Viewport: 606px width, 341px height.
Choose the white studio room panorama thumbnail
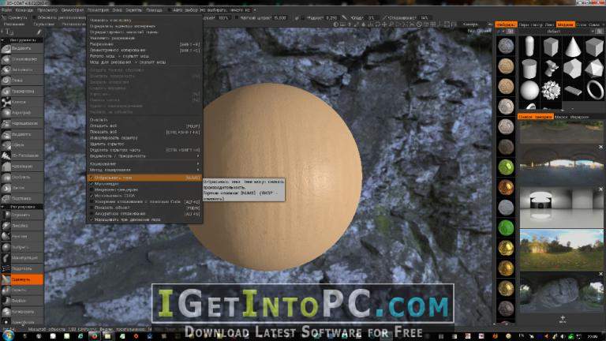pyautogui.click(x=561, y=208)
